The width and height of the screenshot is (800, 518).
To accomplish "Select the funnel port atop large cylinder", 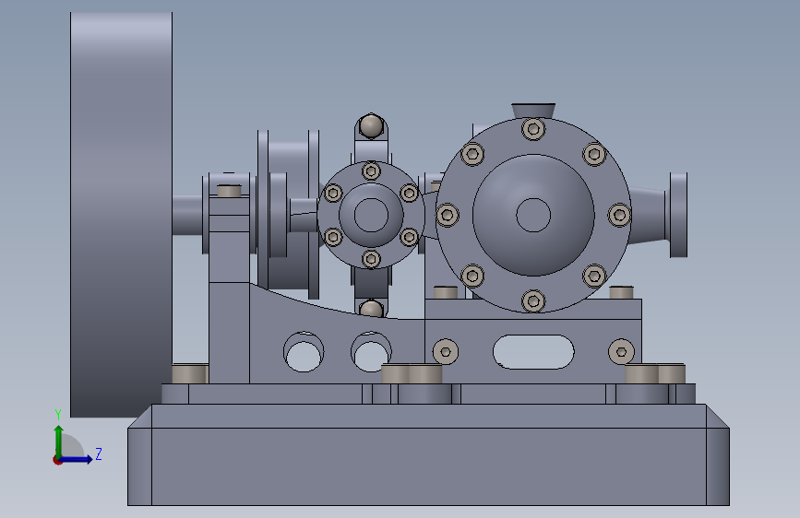I will pyautogui.click(x=533, y=111).
